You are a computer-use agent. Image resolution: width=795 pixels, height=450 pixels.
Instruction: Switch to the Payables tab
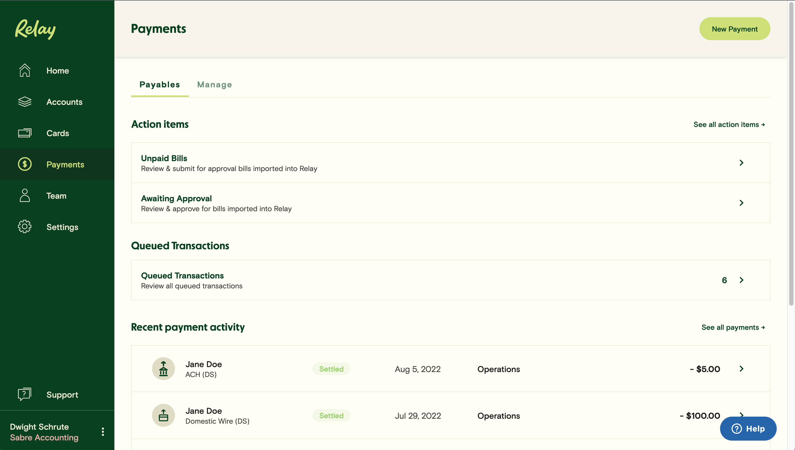[x=160, y=84]
